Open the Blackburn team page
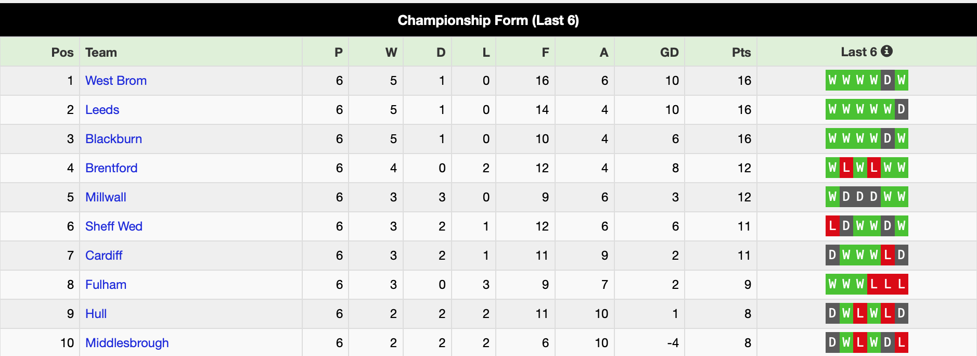The width and height of the screenshot is (977, 356). click(113, 139)
